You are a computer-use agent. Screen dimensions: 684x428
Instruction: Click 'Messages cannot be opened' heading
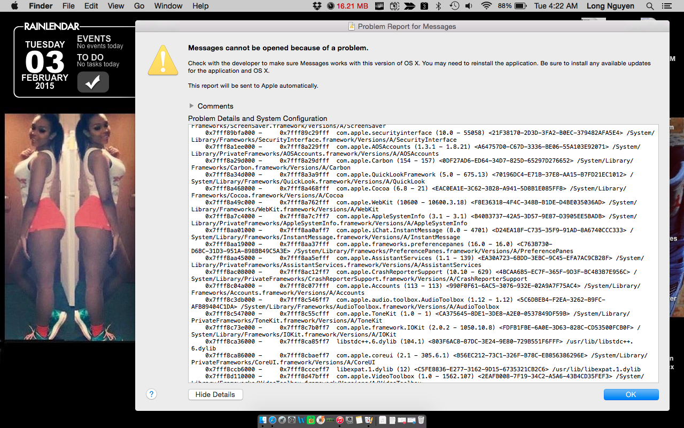[x=278, y=48]
